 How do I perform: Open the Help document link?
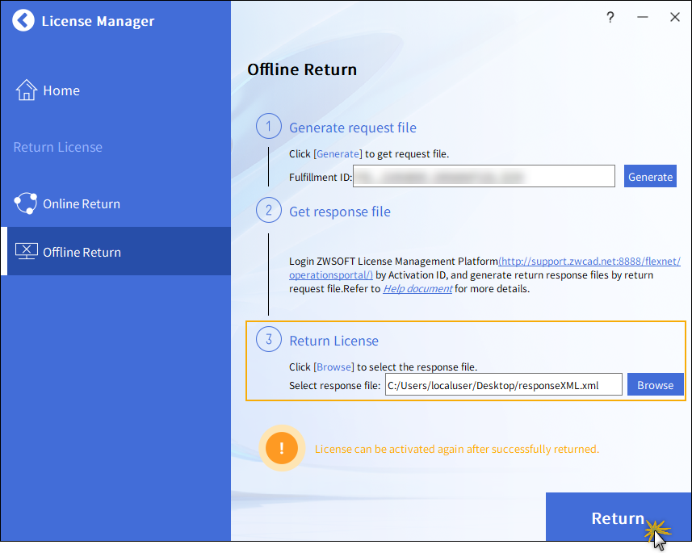pos(417,288)
